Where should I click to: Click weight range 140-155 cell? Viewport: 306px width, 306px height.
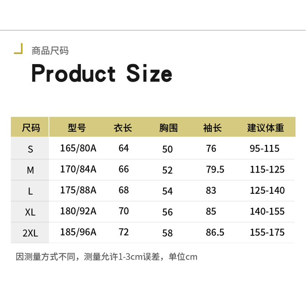(x=267, y=211)
